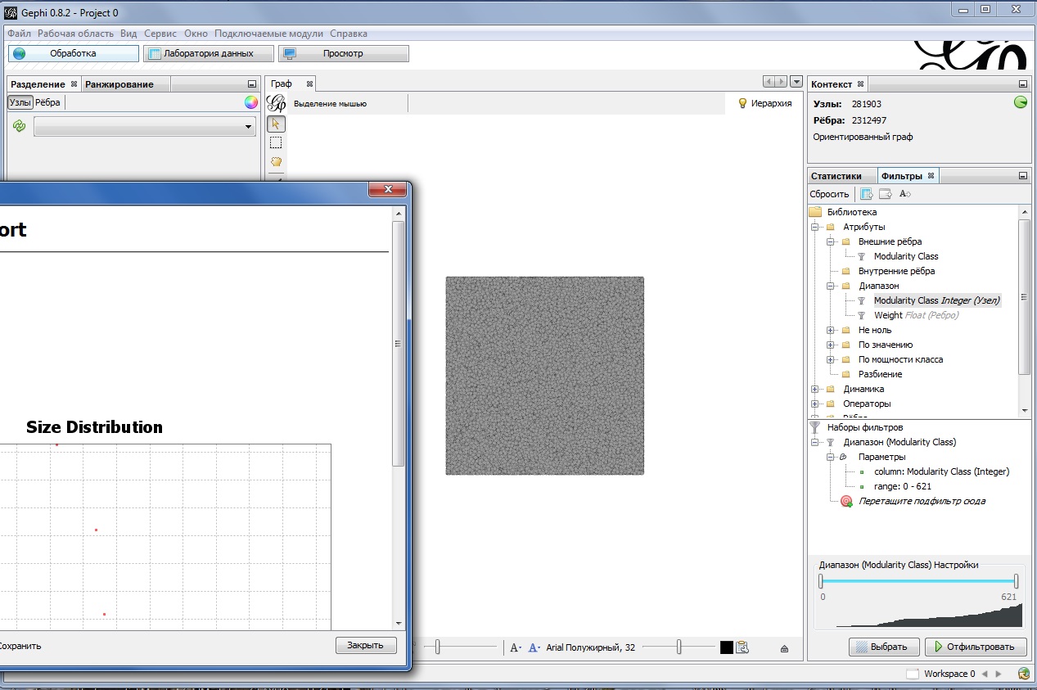Click the green refresh partition icon
1037x690 pixels.
pyautogui.click(x=19, y=126)
